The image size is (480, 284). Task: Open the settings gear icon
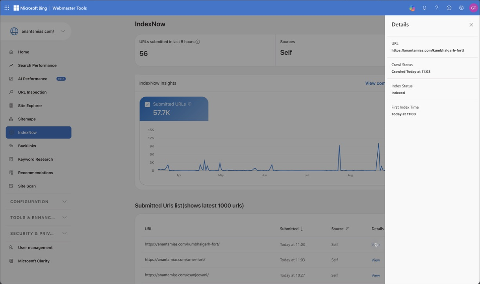pyautogui.click(x=461, y=8)
